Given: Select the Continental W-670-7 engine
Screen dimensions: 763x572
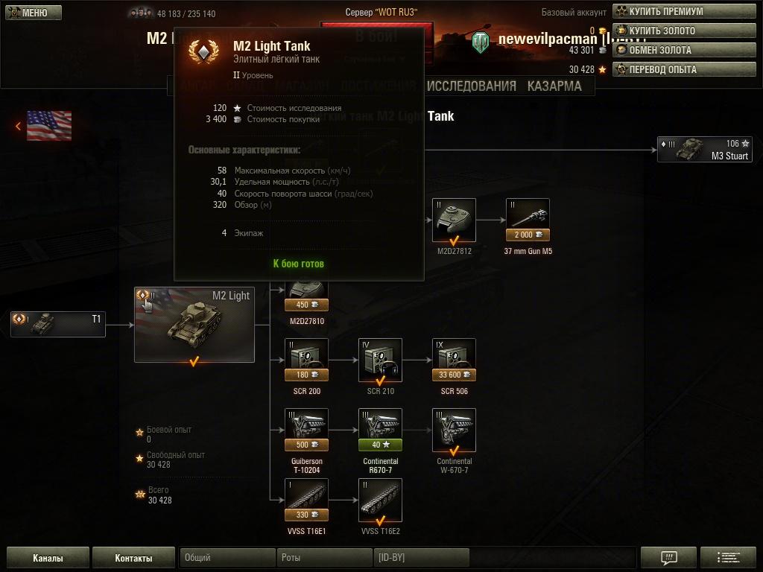Looking at the screenshot, I should (x=454, y=430).
